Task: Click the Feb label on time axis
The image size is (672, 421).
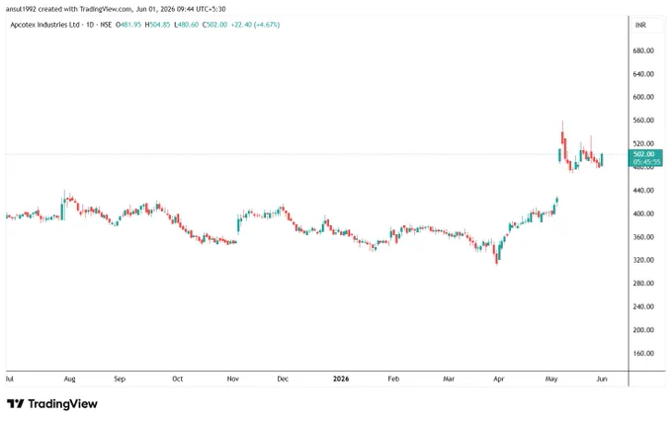Action: coord(393,379)
